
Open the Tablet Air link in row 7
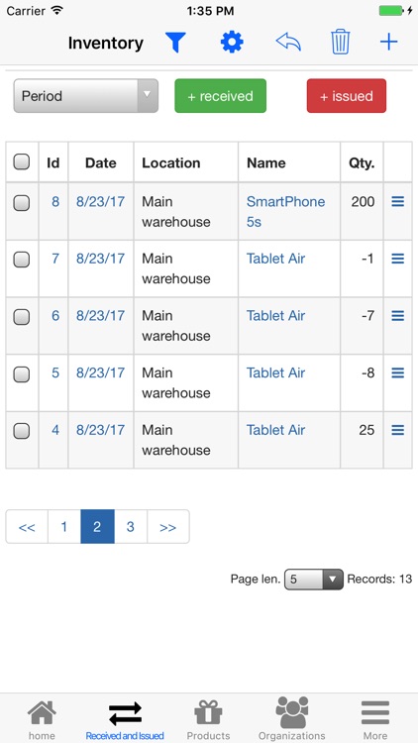(275, 259)
